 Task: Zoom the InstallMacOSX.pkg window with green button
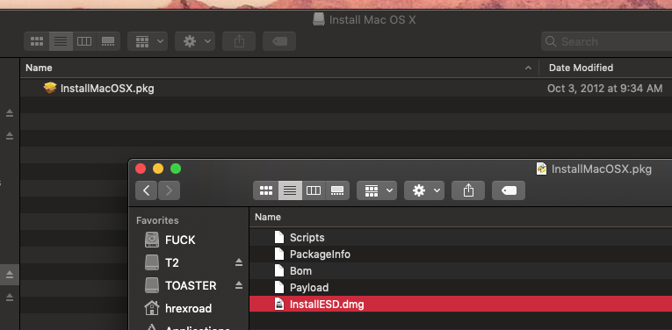(176, 169)
